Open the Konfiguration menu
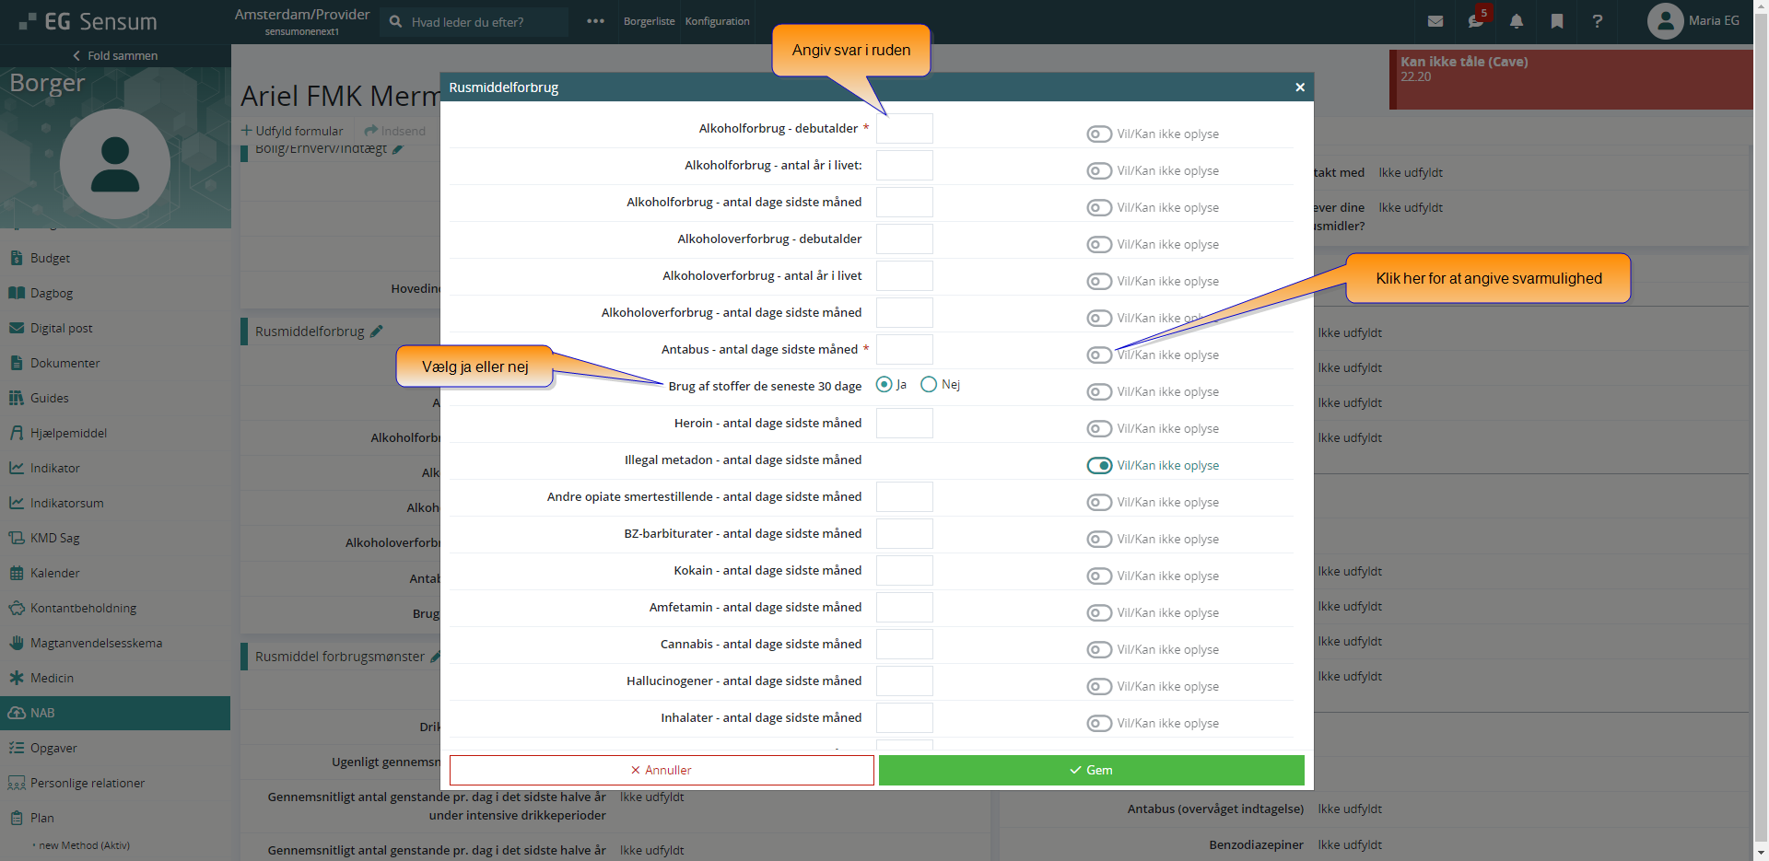This screenshot has height=861, width=1769. (717, 21)
